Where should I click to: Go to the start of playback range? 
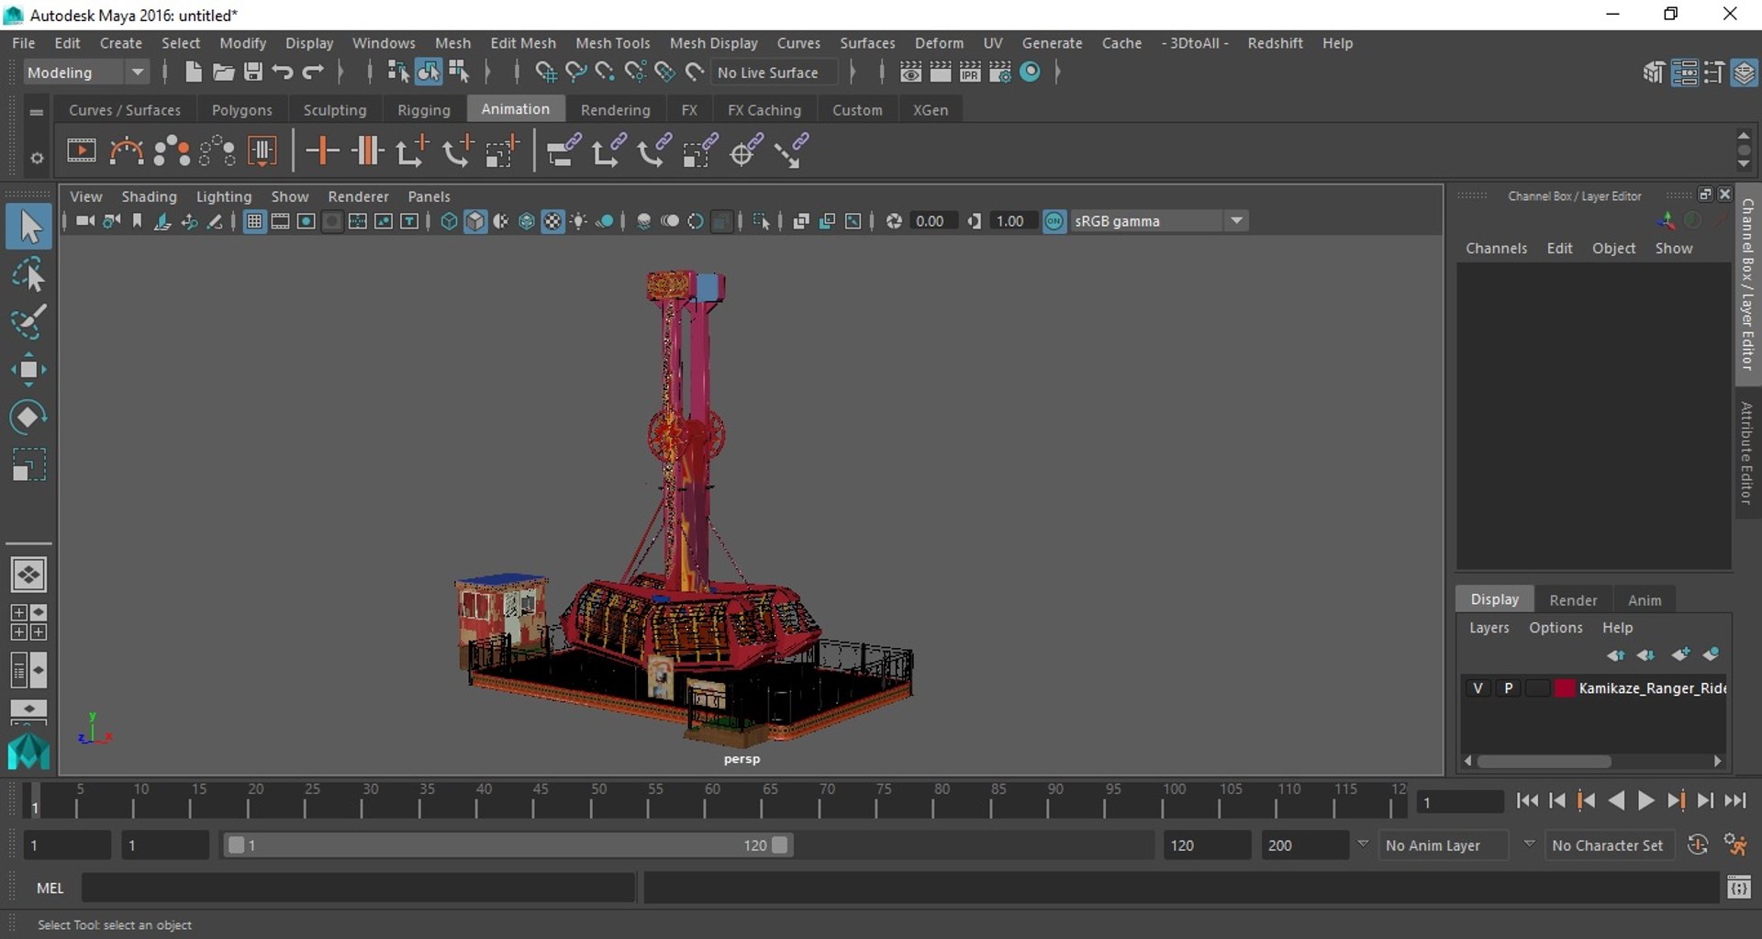click(x=1527, y=801)
